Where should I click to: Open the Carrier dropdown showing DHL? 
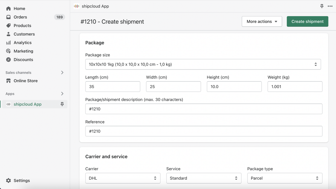pos(123,178)
